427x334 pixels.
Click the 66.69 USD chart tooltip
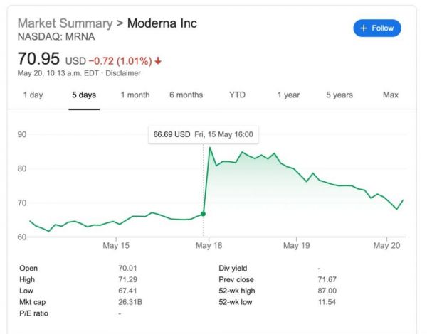204,134
